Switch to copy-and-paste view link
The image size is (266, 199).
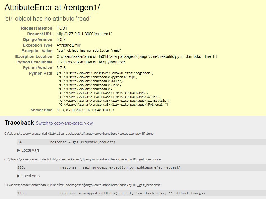pyautogui.click(x=64, y=123)
